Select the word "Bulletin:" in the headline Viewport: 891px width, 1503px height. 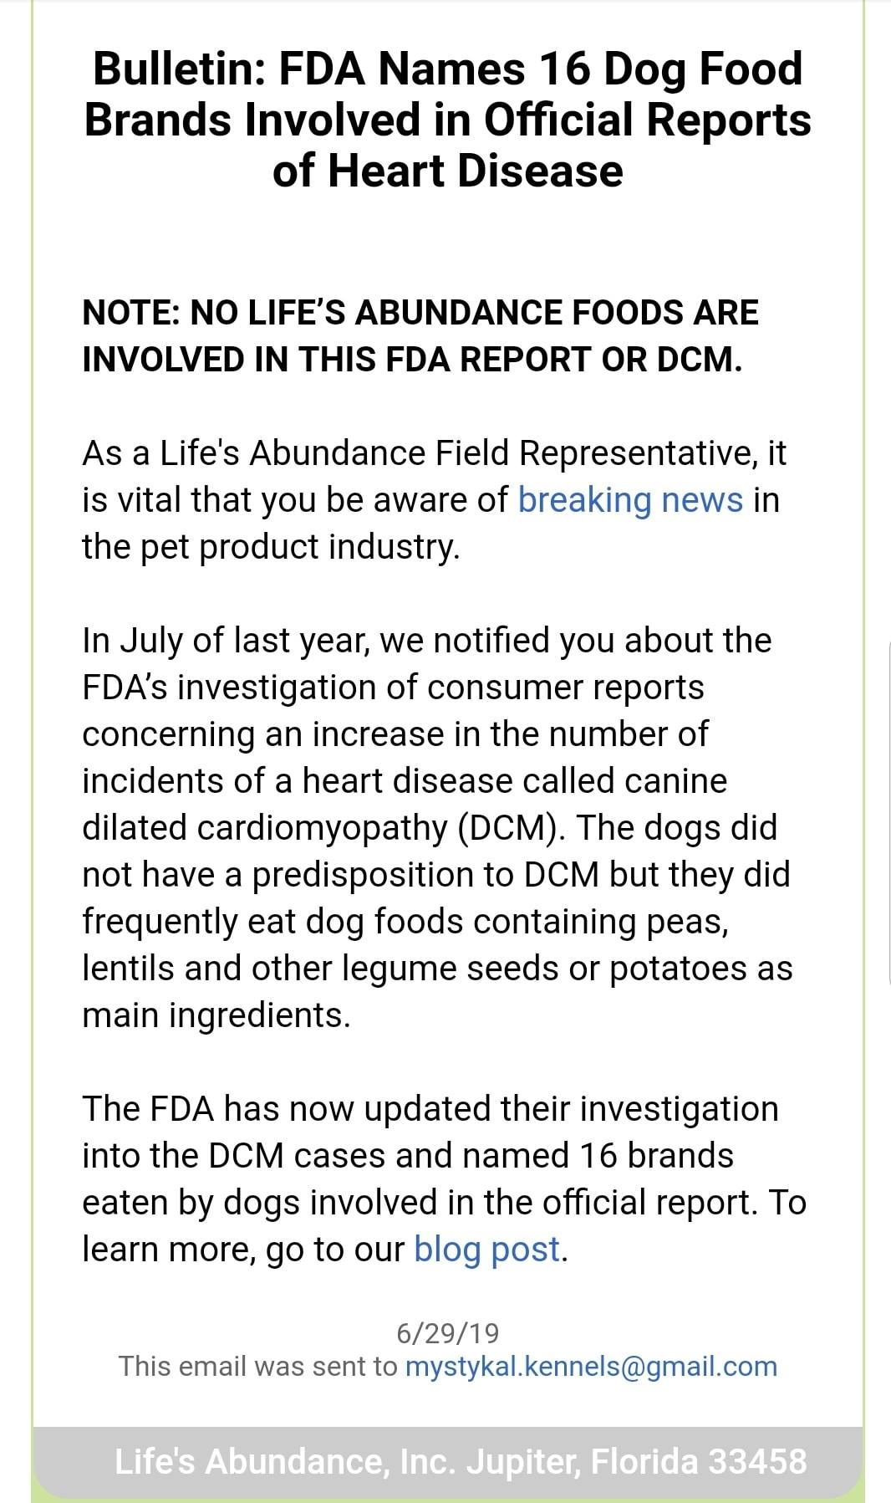[x=180, y=69]
